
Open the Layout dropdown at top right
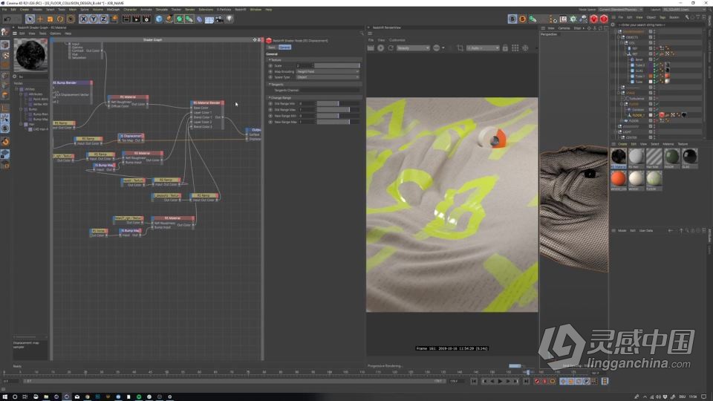(x=685, y=9)
